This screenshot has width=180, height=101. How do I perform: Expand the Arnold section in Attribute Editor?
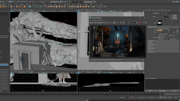[x=163, y=46]
